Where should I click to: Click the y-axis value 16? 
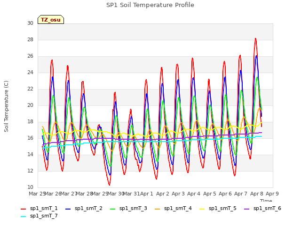[30, 138]
